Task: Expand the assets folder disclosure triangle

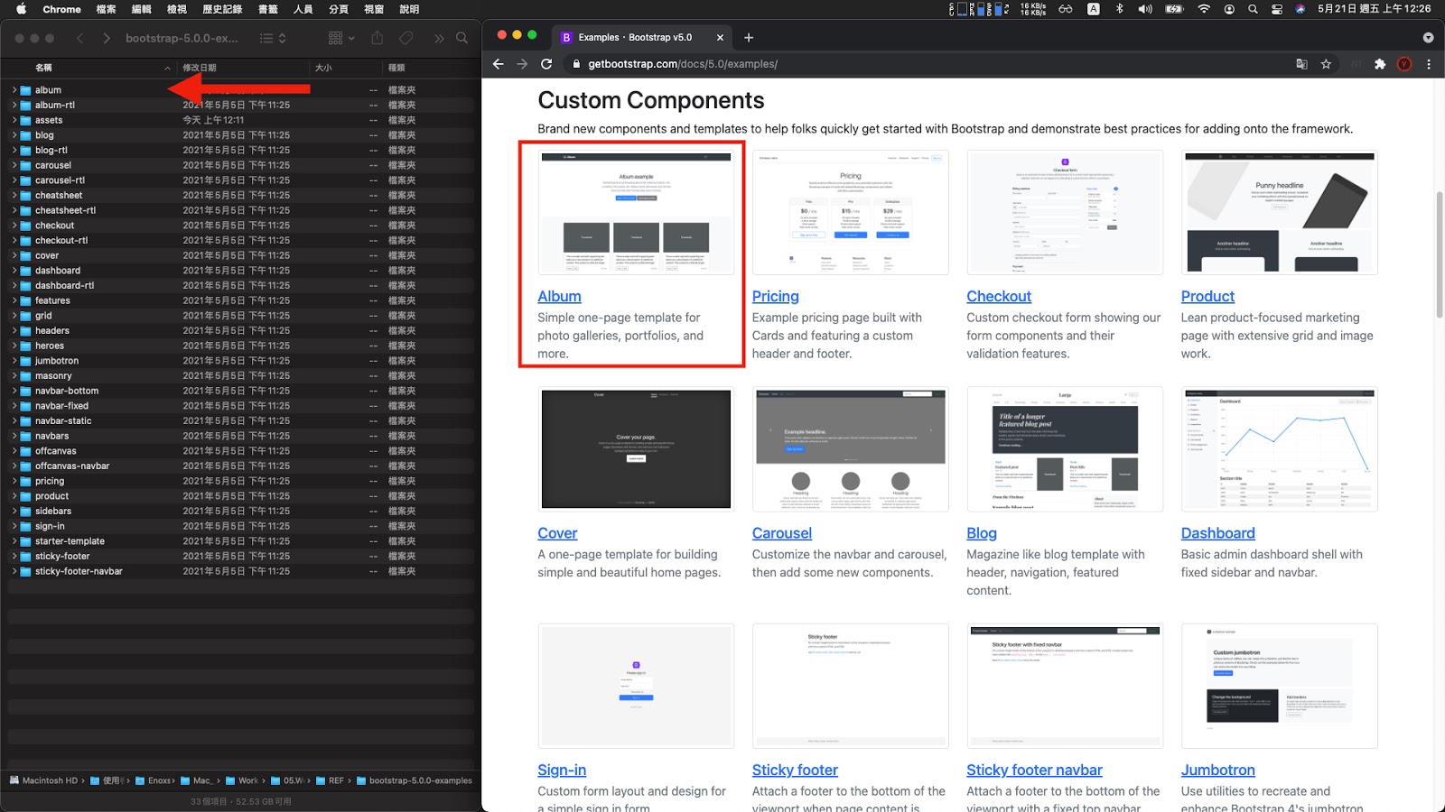Action: [14, 120]
